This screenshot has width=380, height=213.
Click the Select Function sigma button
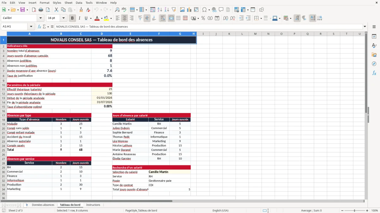44,27
